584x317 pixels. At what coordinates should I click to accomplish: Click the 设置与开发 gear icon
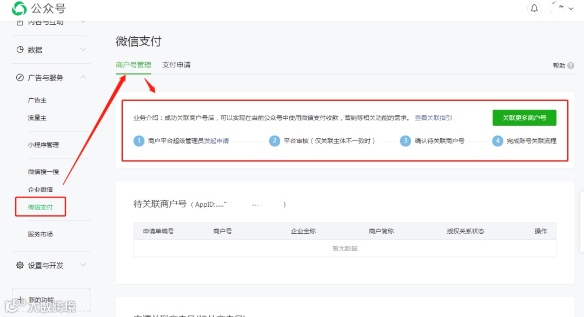(x=20, y=265)
